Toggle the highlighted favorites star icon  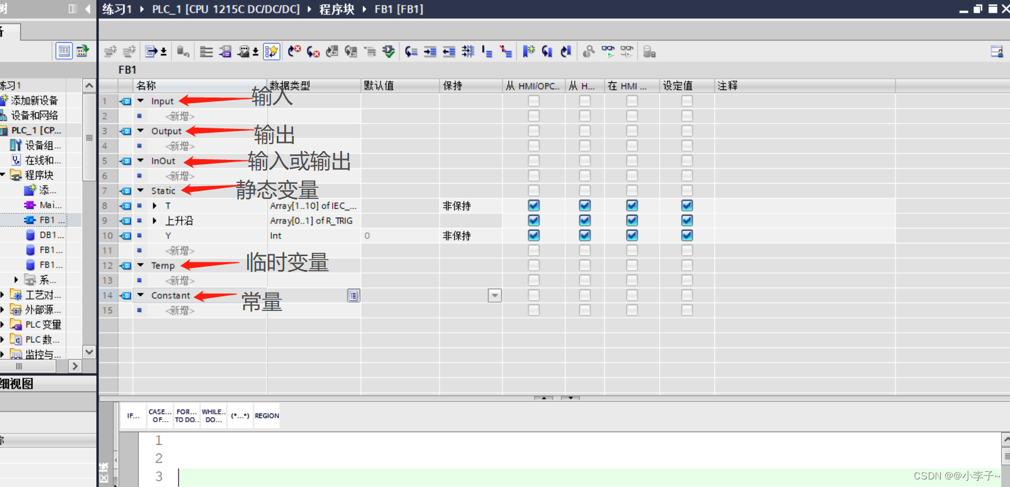tap(271, 52)
